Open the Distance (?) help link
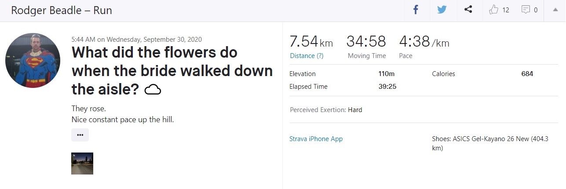This screenshot has height=189, width=566. click(307, 56)
